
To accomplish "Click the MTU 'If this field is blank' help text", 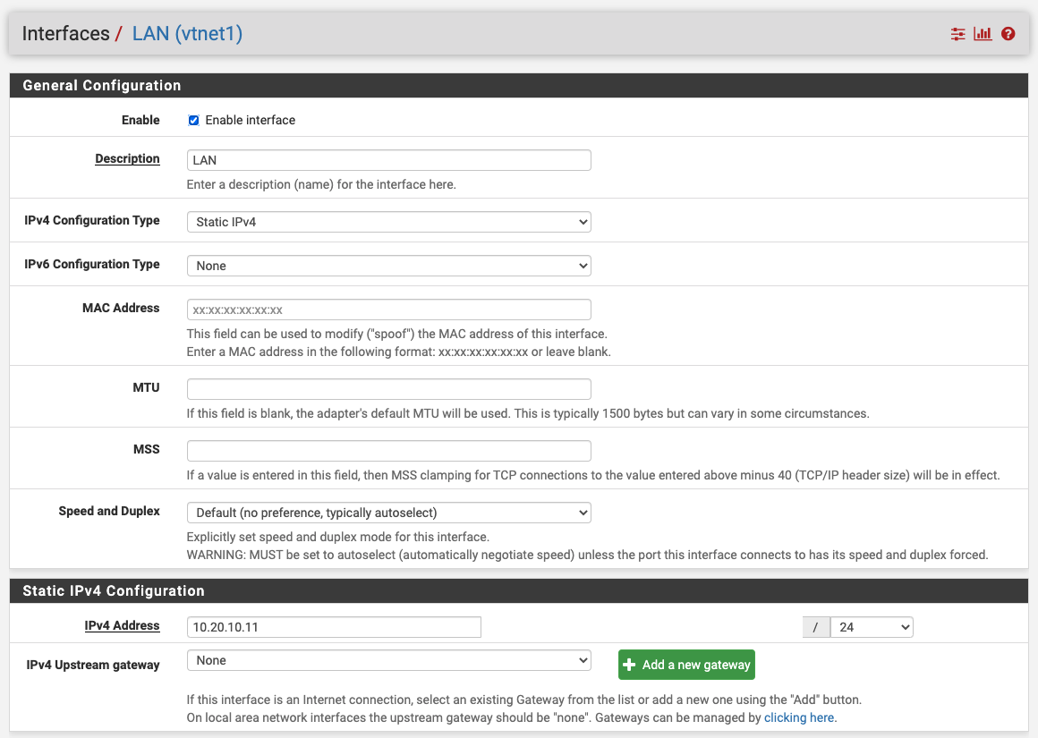I will click(x=528, y=413).
